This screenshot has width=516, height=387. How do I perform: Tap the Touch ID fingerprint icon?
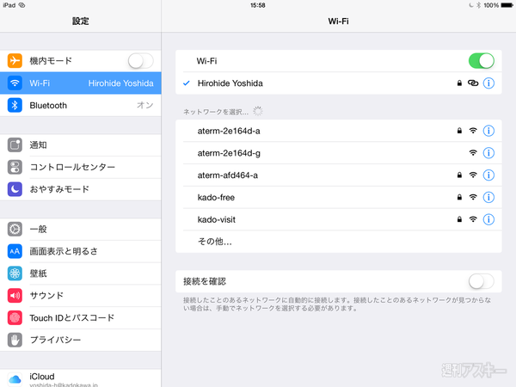tap(15, 317)
